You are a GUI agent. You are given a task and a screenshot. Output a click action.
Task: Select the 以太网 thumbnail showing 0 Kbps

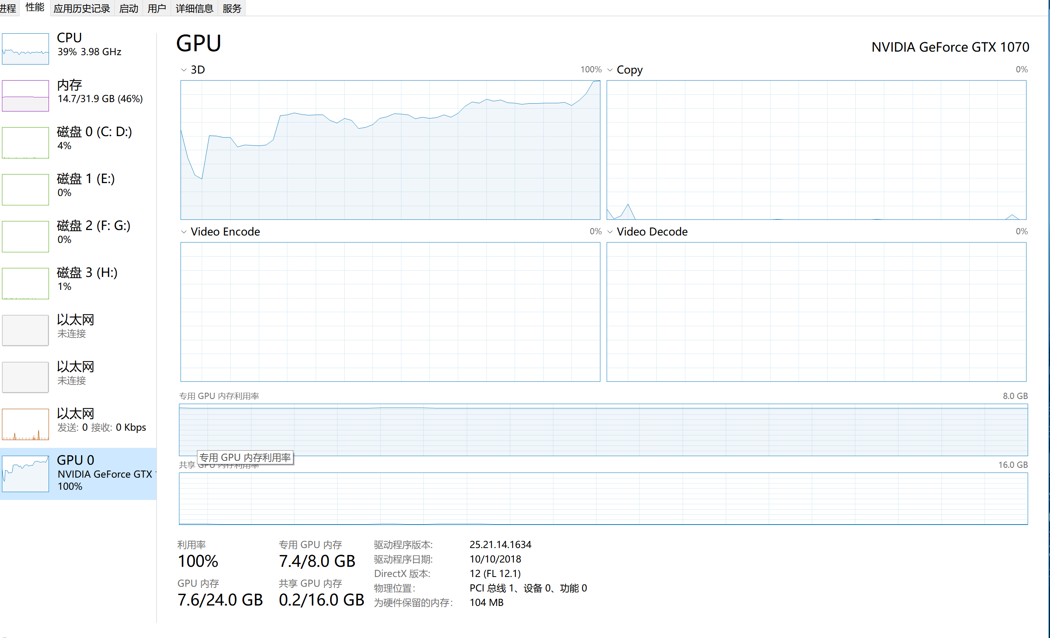click(x=25, y=424)
